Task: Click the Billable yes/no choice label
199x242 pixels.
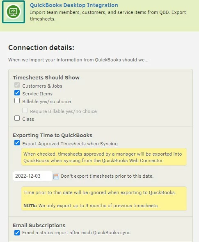Action: pyautogui.click(x=46, y=102)
